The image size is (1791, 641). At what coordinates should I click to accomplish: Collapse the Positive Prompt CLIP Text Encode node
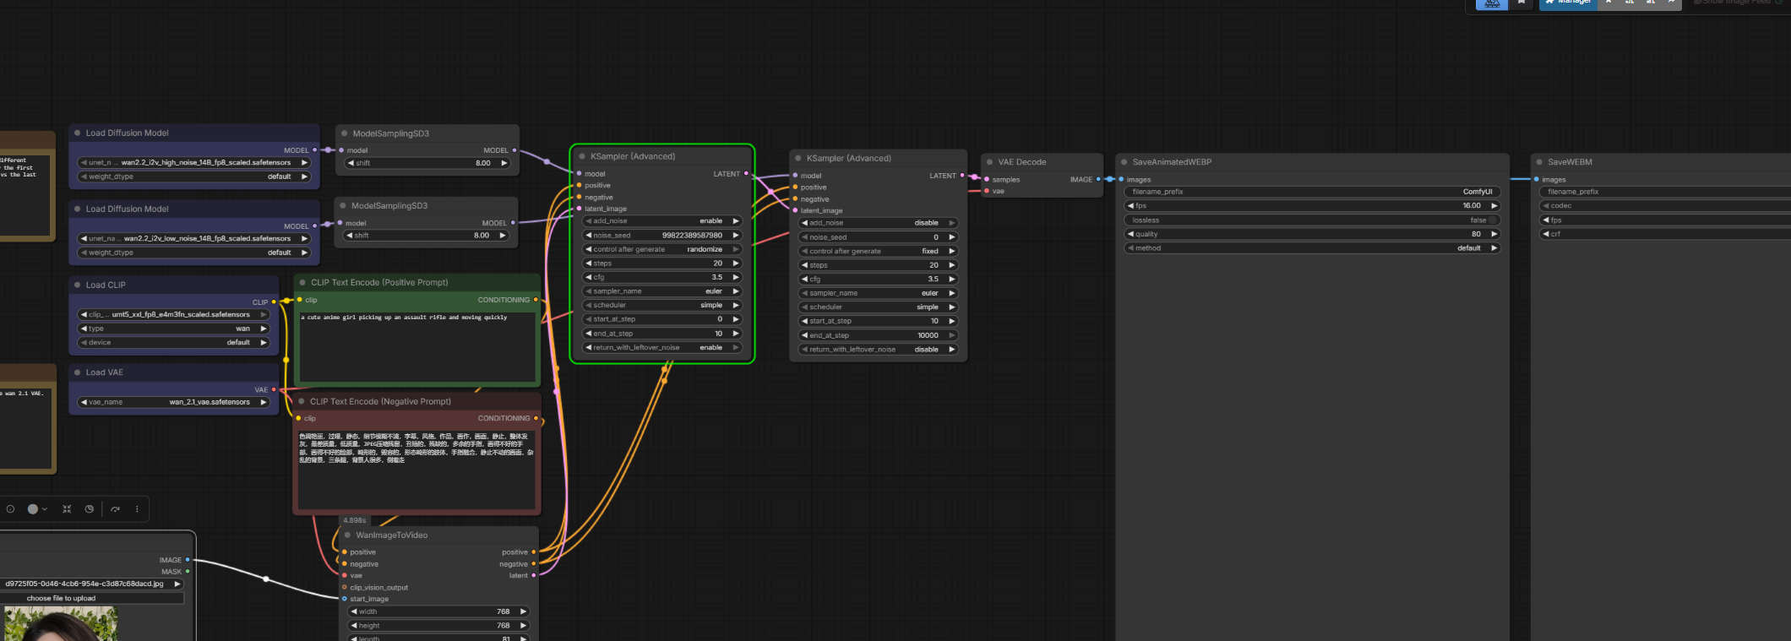coord(302,283)
